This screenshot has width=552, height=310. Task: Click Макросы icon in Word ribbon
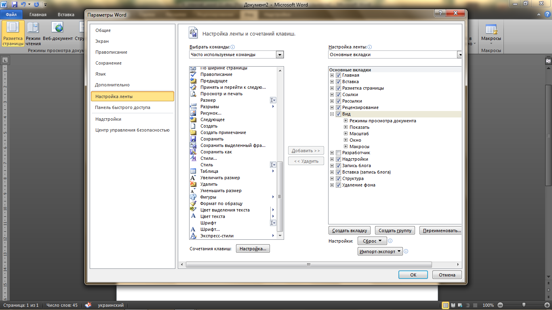(x=491, y=29)
